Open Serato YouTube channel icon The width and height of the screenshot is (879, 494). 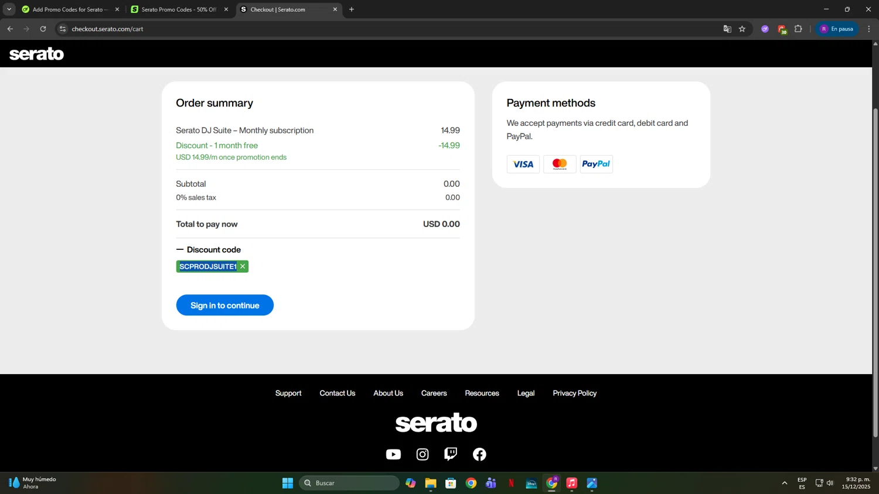pyautogui.click(x=394, y=454)
